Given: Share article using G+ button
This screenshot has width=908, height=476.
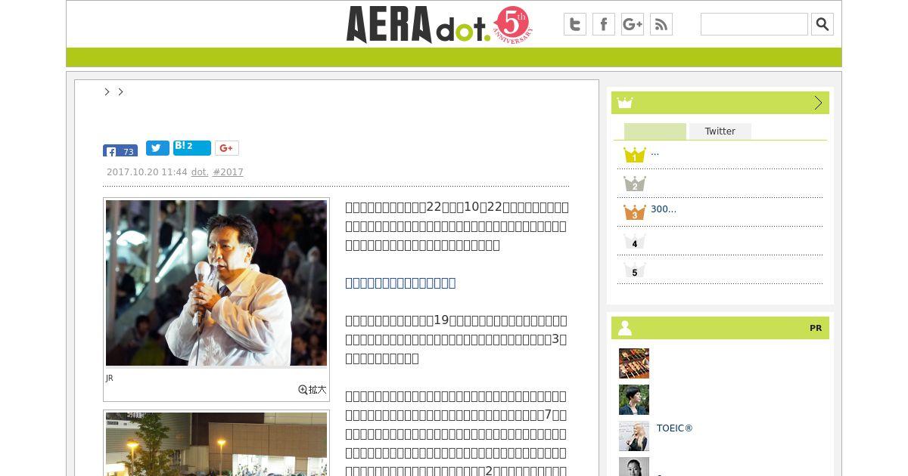Looking at the screenshot, I should pos(227,148).
